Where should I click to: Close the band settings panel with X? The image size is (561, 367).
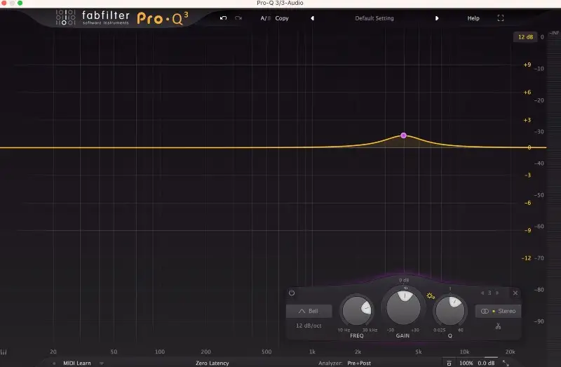(515, 293)
